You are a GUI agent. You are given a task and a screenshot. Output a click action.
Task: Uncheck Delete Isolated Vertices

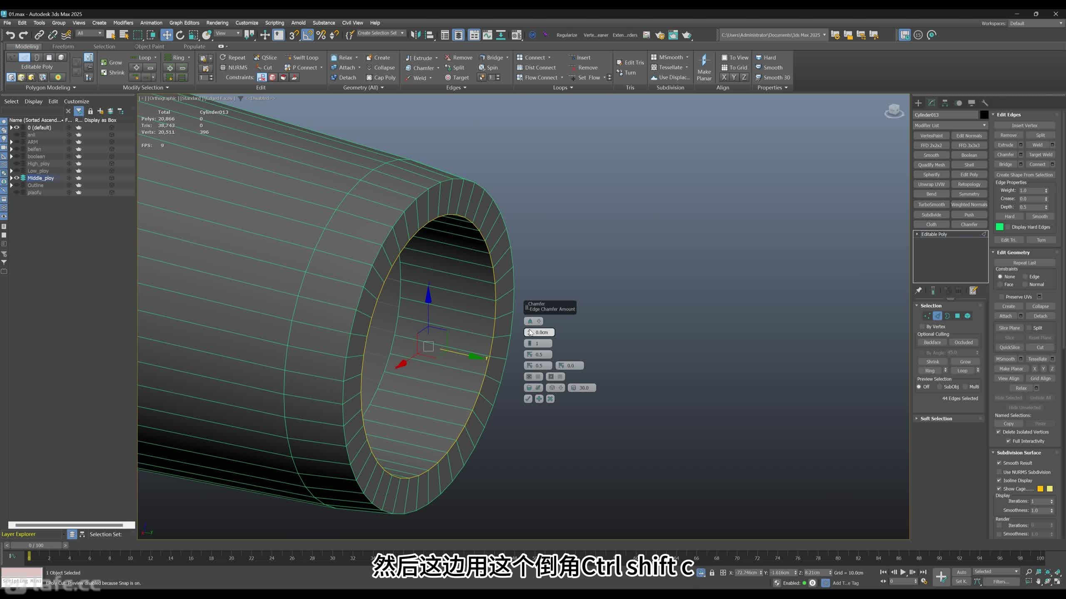pyautogui.click(x=999, y=432)
